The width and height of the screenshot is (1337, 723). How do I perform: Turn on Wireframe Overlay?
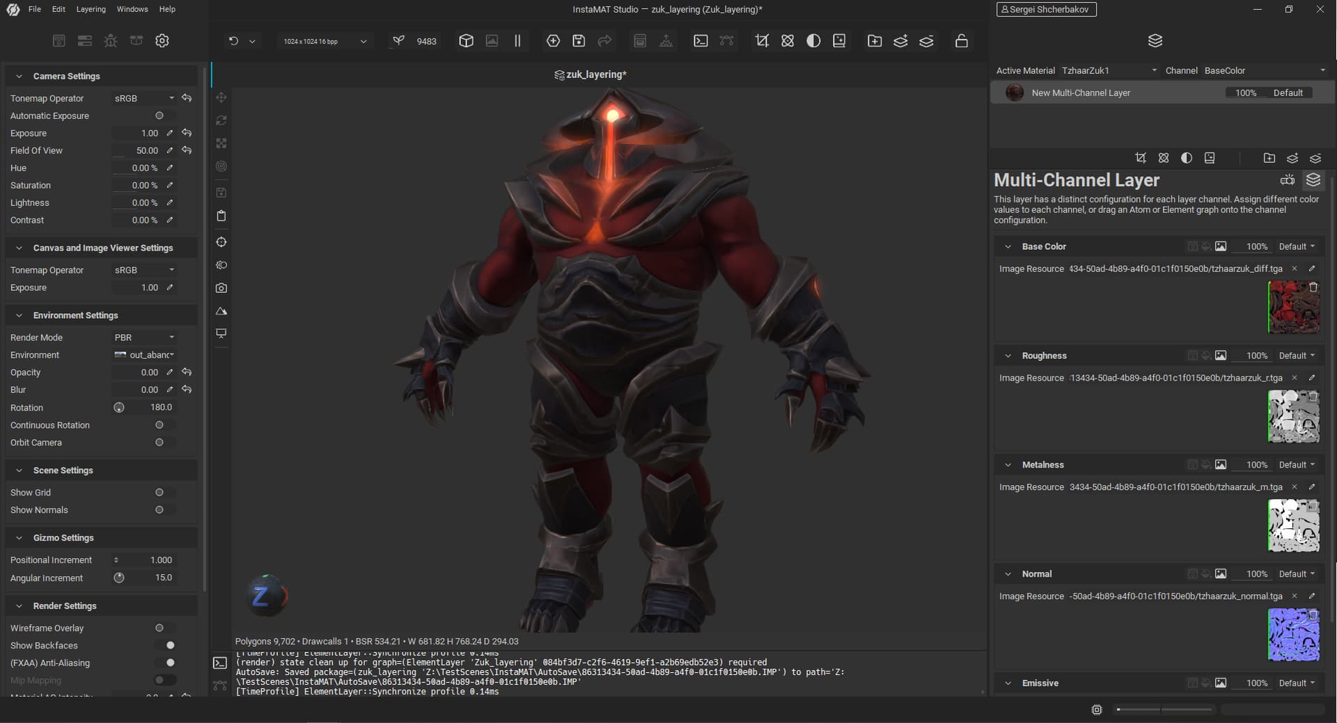[x=164, y=628]
